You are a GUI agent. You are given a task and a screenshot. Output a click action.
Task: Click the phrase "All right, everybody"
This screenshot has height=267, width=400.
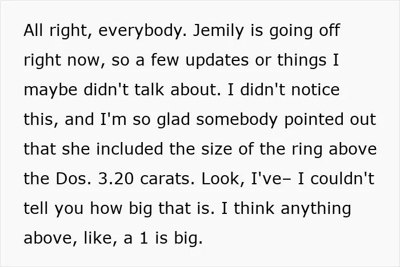(x=105, y=31)
